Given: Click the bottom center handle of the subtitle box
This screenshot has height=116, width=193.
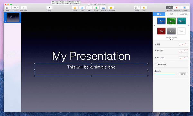Looking at the screenshot, I should [91, 76].
